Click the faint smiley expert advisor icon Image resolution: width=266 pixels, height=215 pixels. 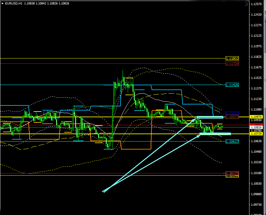tap(246, 4)
